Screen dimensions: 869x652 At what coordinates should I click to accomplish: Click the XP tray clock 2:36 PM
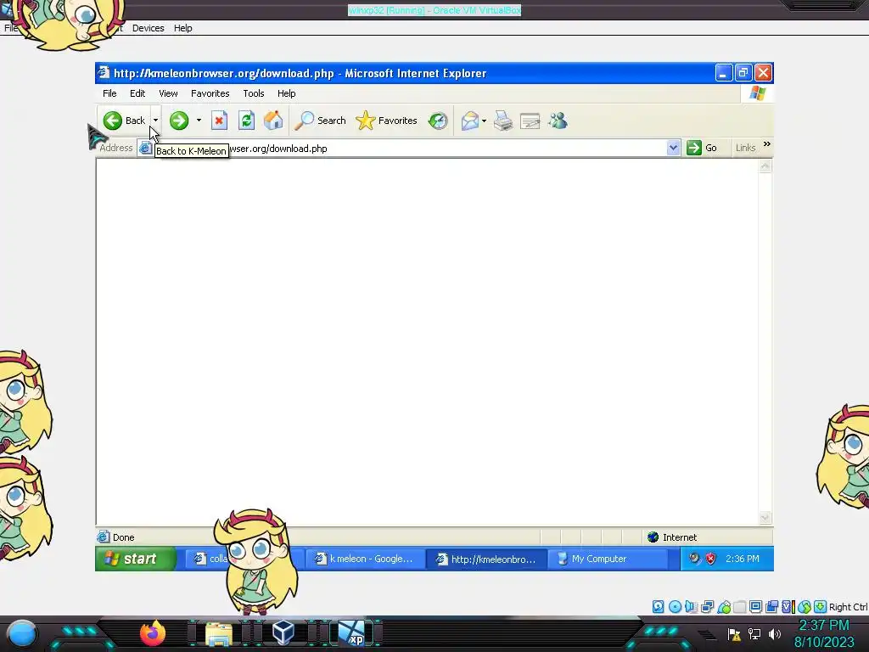pos(743,559)
